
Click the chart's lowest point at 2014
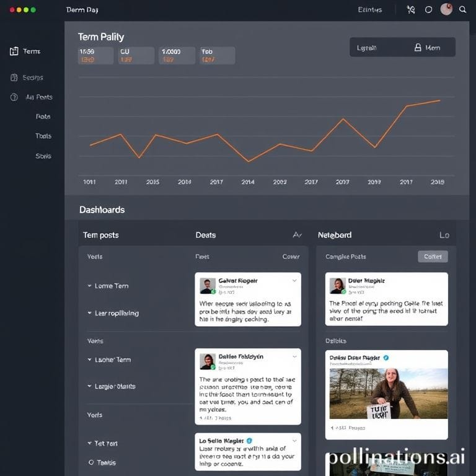point(249,161)
